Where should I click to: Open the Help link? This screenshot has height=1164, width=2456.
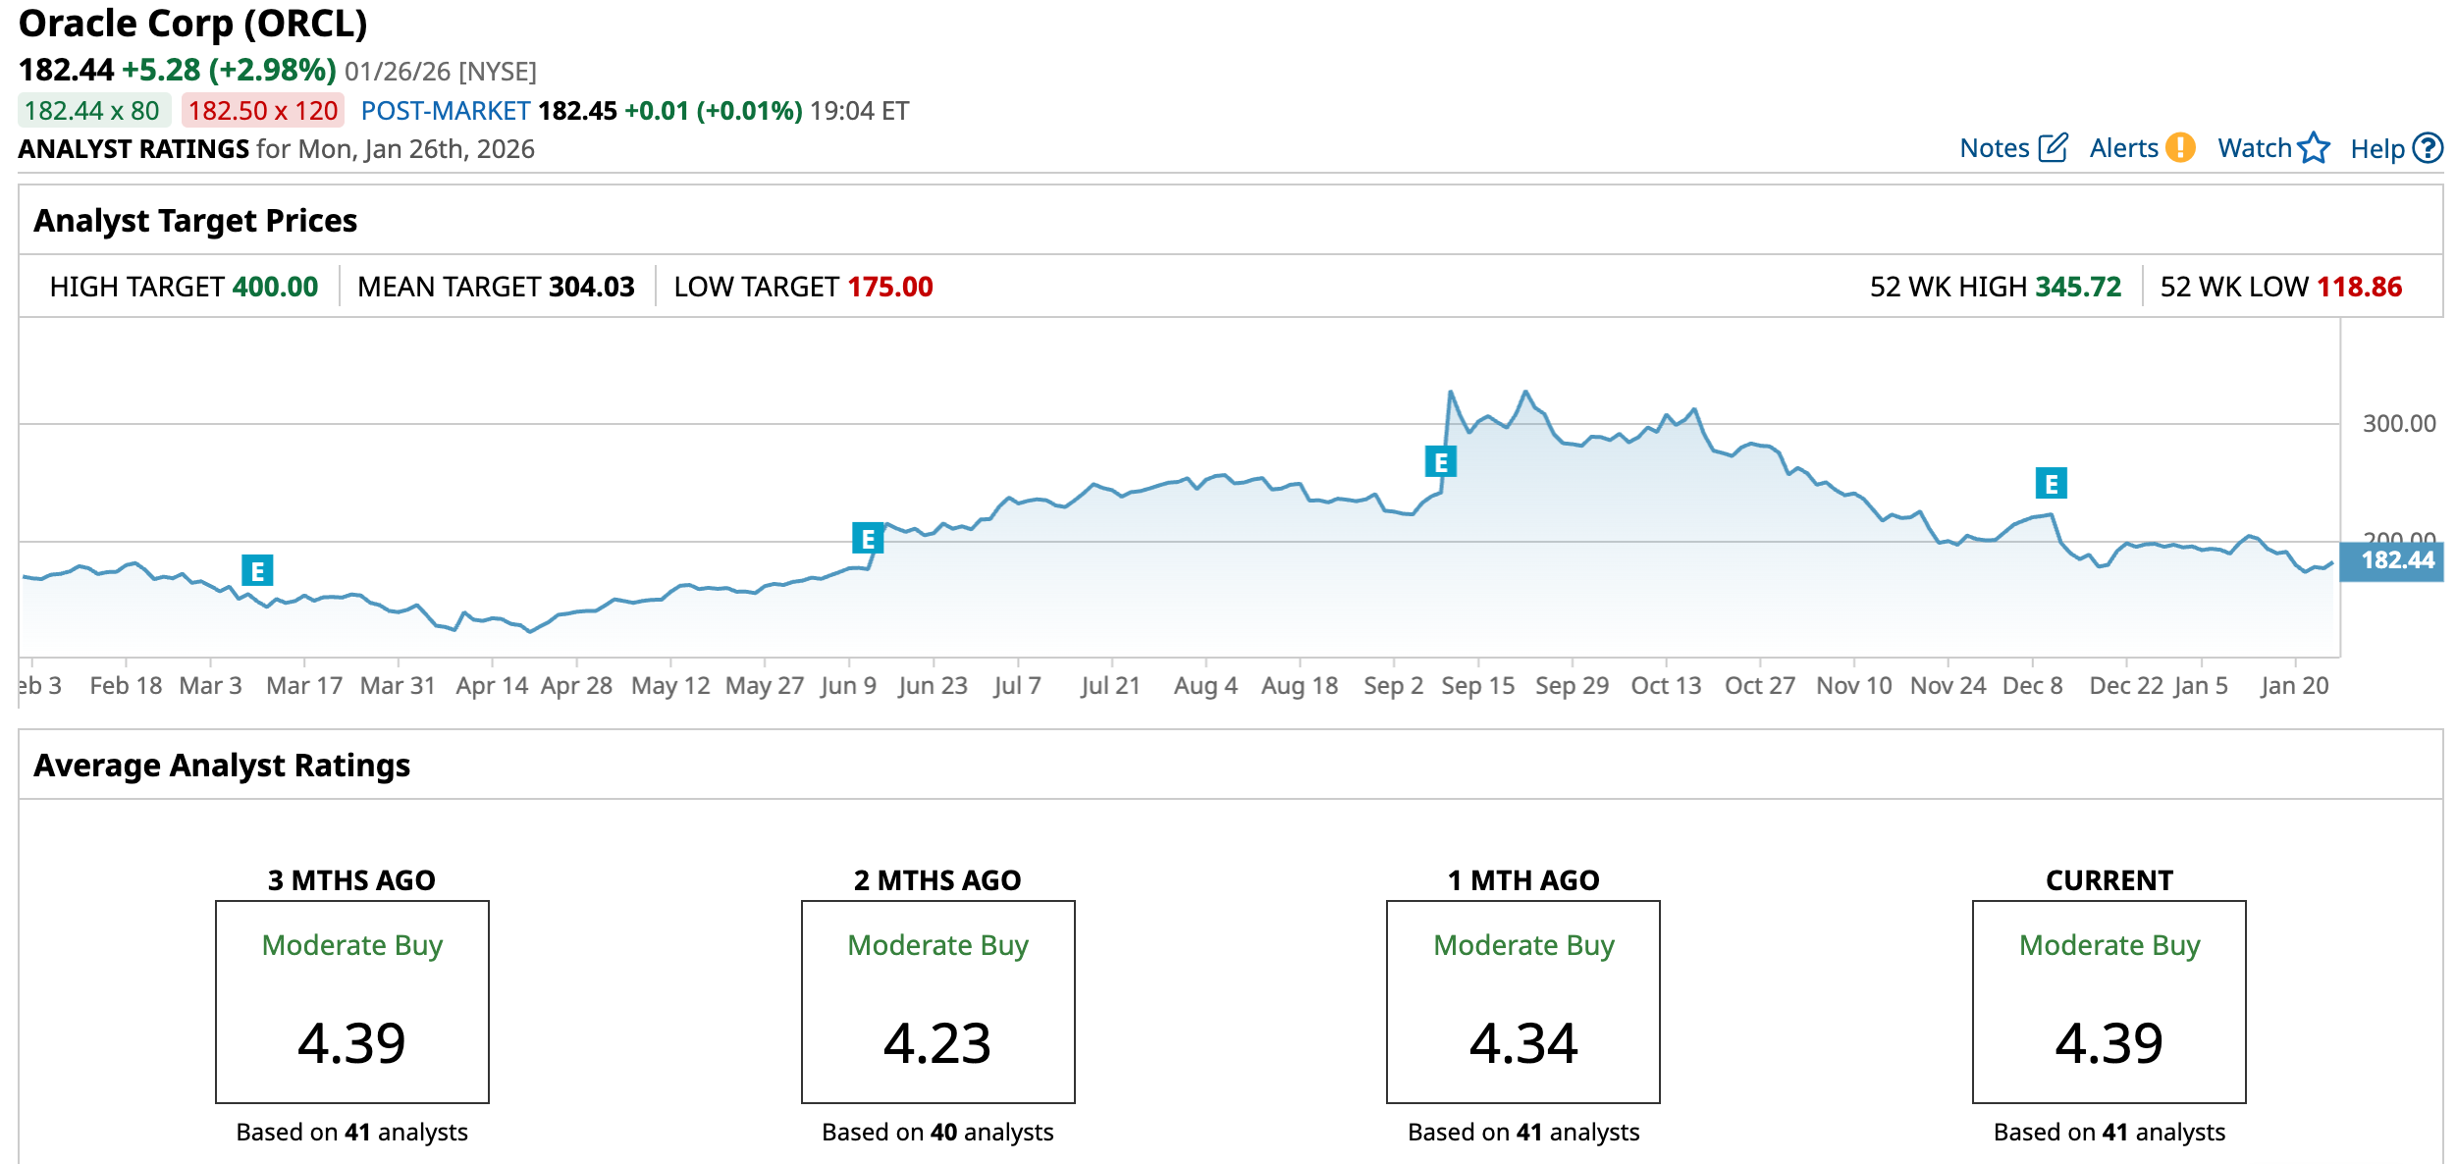point(2376,149)
